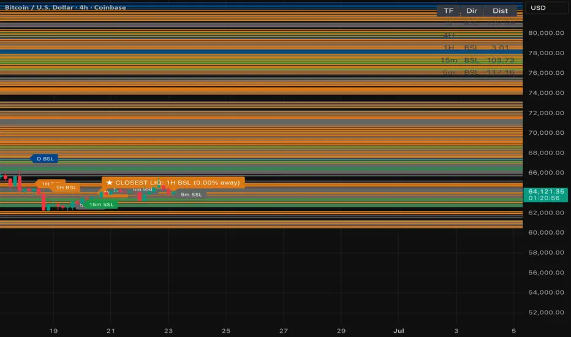The width and height of the screenshot is (571, 337).
Task: Select the 15m BSL 103.73 table row
Action: tap(477, 60)
